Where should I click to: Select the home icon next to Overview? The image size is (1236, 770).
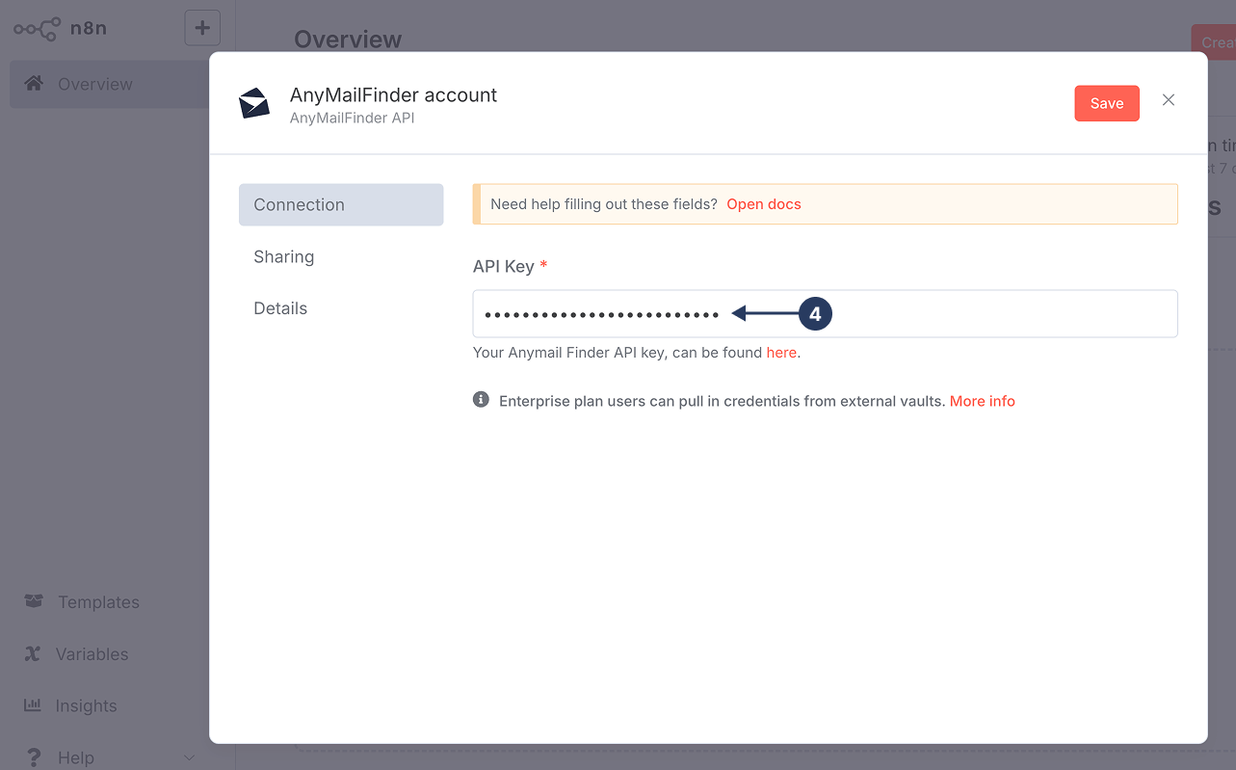pyautogui.click(x=33, y=84)
